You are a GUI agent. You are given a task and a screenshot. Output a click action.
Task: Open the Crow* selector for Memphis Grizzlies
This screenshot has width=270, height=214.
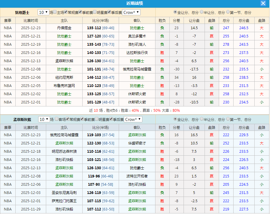(x=133, y=119)
